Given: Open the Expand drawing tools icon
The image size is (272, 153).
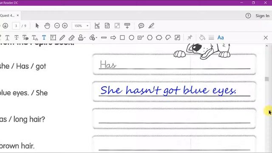Looking at the screenshot, I should click(177, 38).
